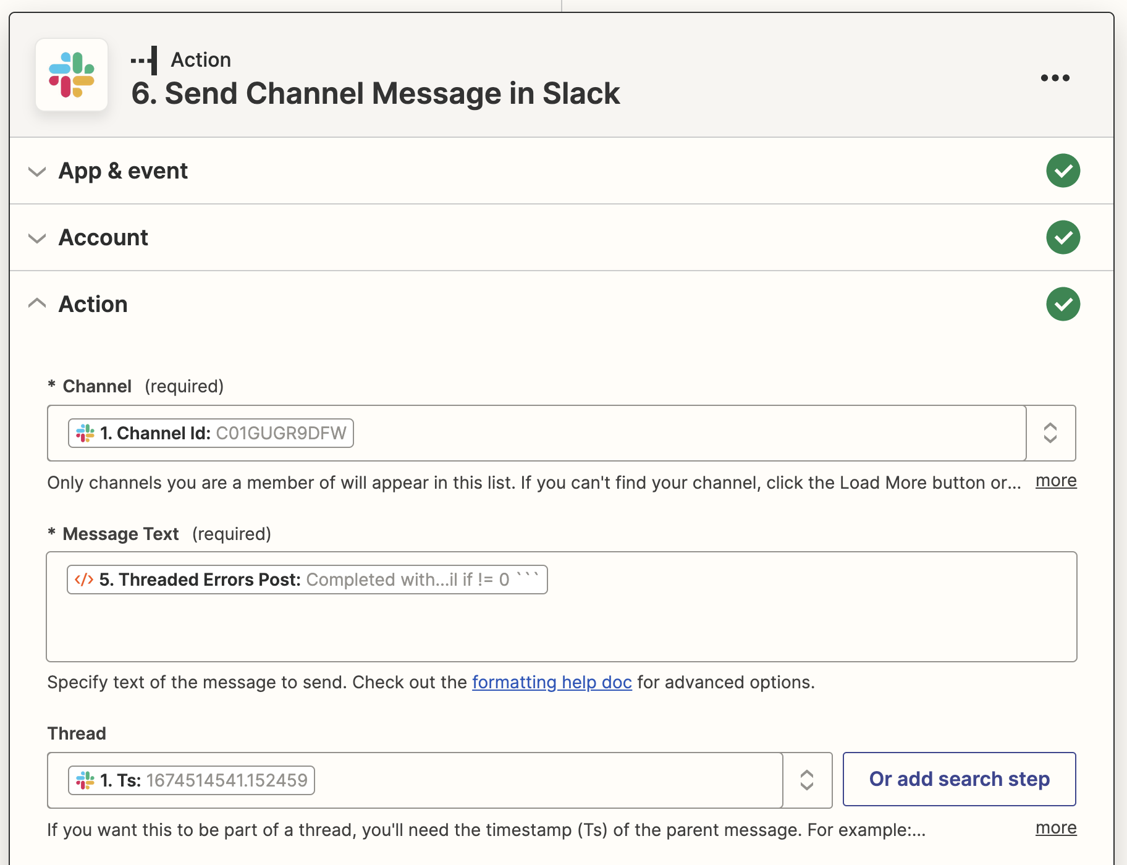This screenshot has width=1127, height=865.
Task: Click the Slack icon inside the Ts thread pill
Action: click(x=84, y=780)
